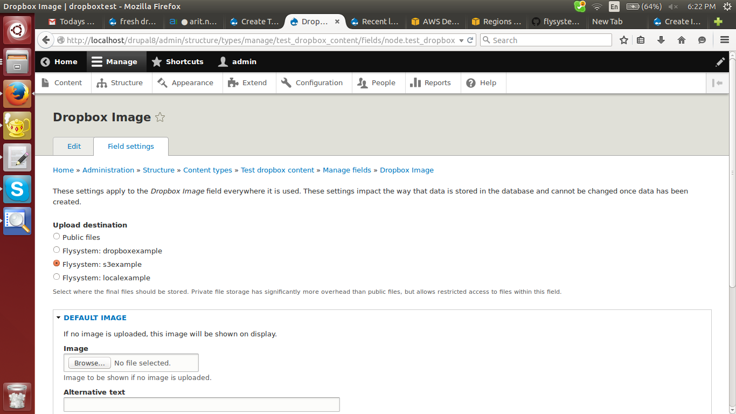Launch Skype from the Ubuntu dock
The height and width of the screenshot is (414, 736).
[17, 189]
